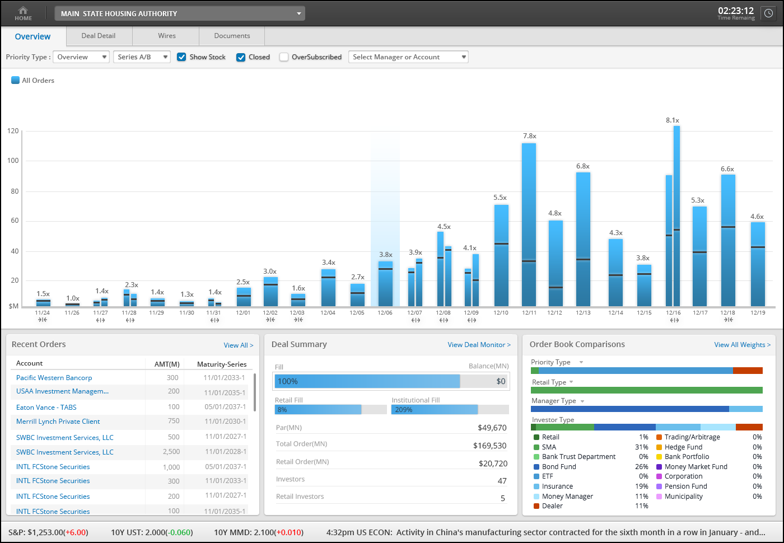Screen dimensions: 784x543
Task: Click the 12/11 bar in the chart
Action: coord(529,224)
